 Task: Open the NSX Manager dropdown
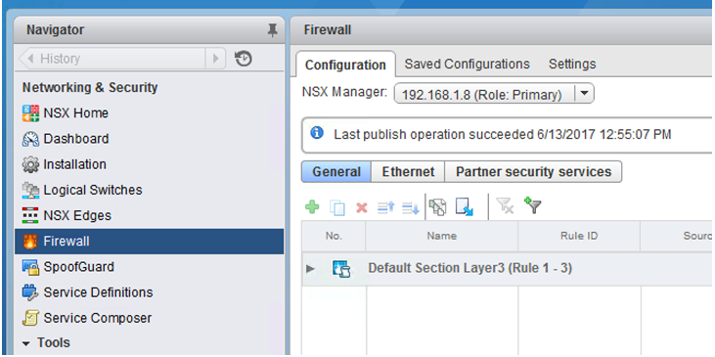584,94
